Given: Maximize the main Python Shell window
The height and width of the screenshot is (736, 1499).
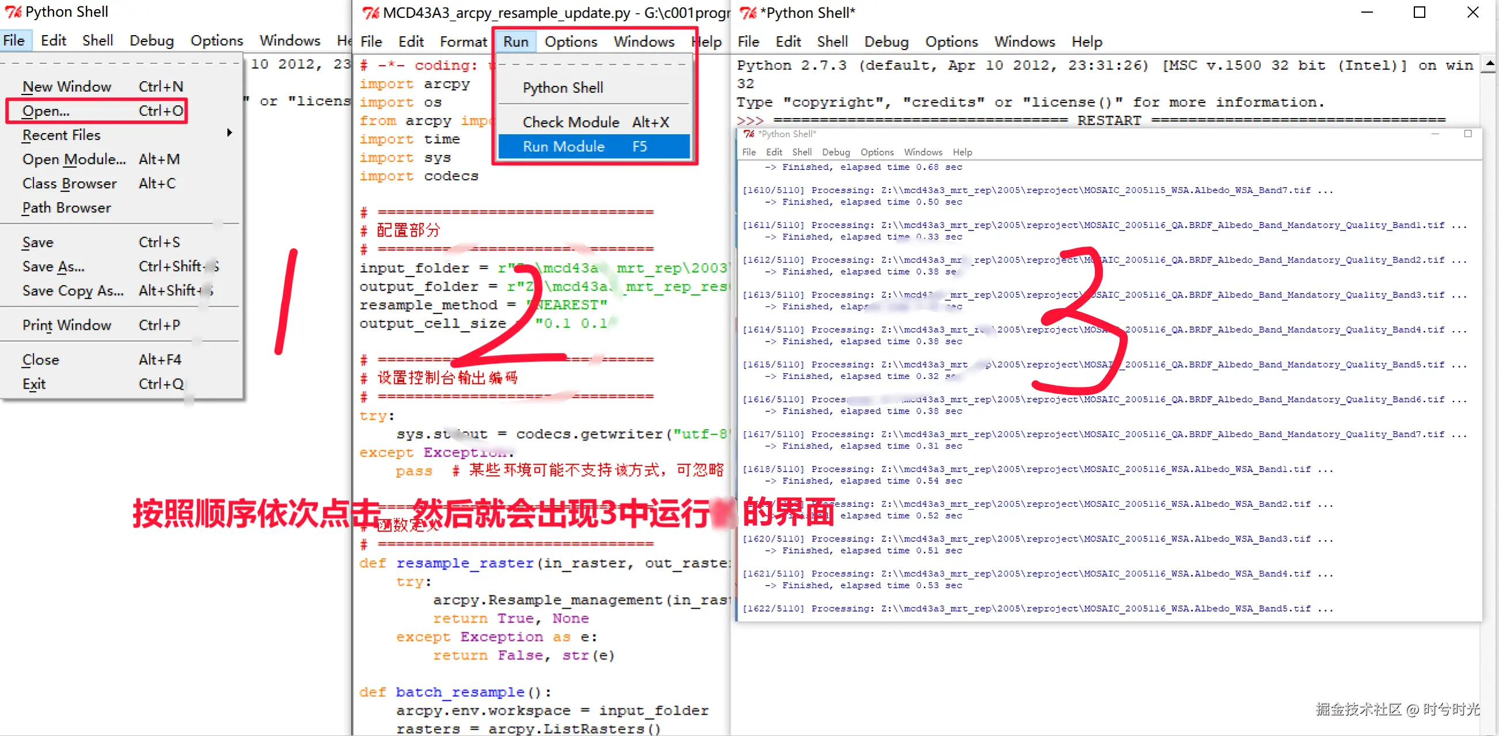Looking at the screenshot, I should [1418, 13].
